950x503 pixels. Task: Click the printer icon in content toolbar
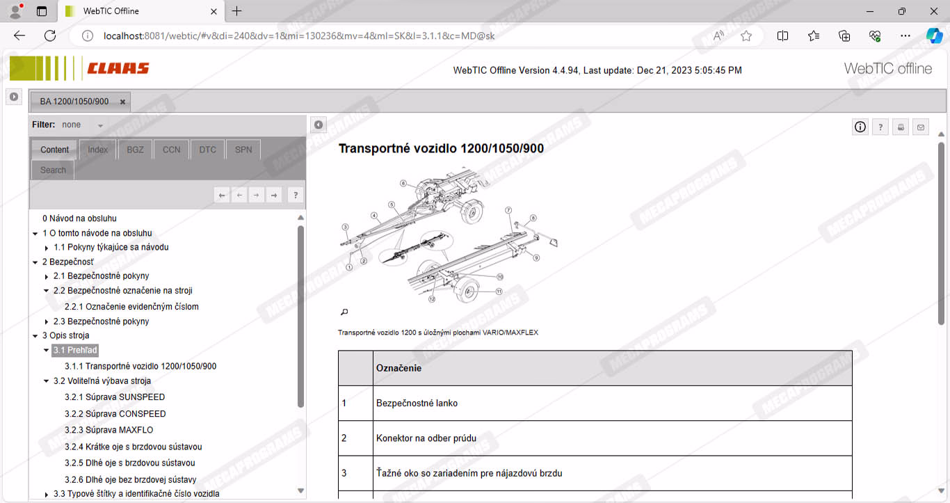click(x=901, y=127)
